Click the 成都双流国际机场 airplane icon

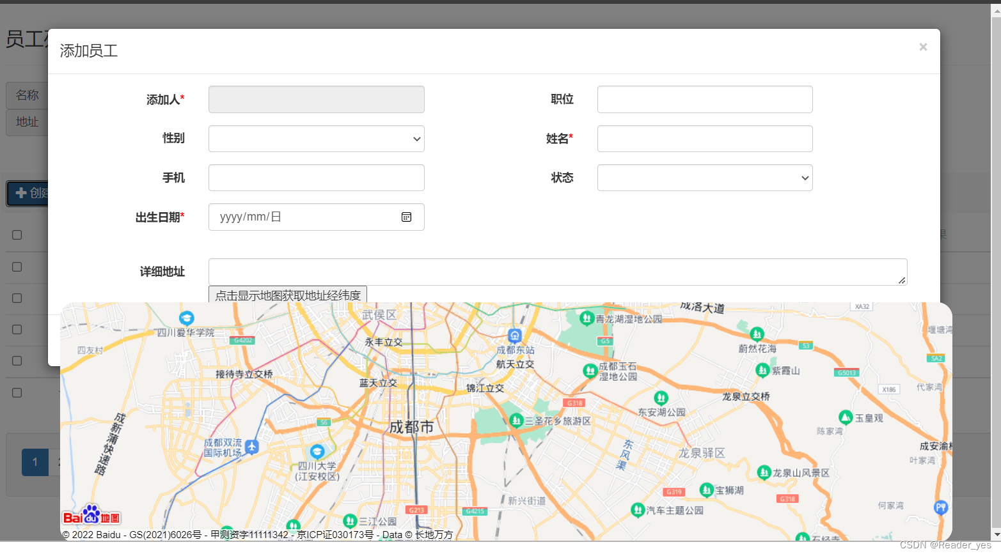[x=252, y=447]
